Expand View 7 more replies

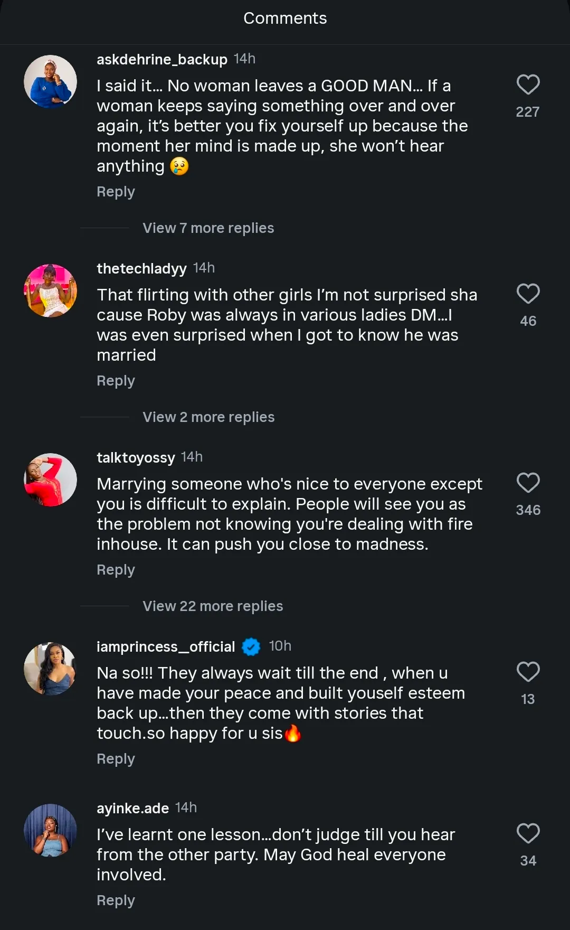(x=208, y=228)
